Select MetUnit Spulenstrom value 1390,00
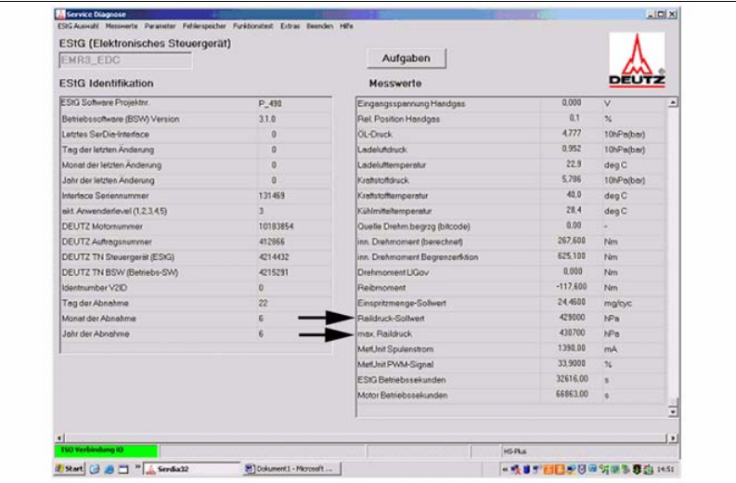Screen dimensions: 736x483 [x=571, y=348]
